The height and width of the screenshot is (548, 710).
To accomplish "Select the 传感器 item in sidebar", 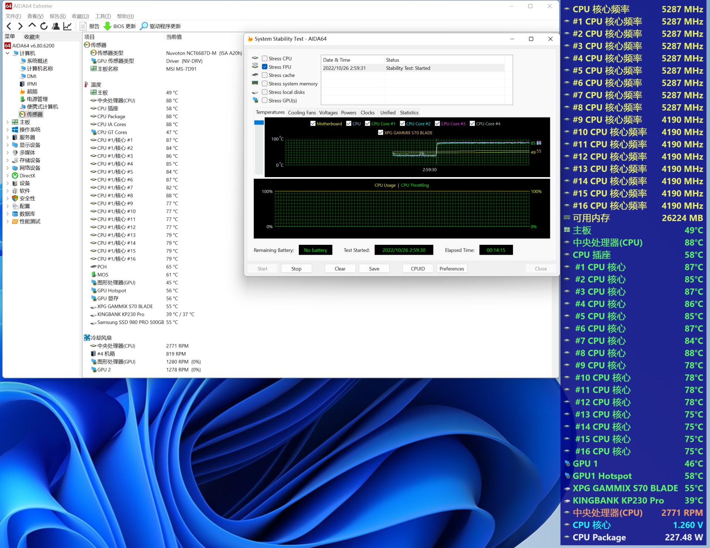I will [x=34, y=114].
